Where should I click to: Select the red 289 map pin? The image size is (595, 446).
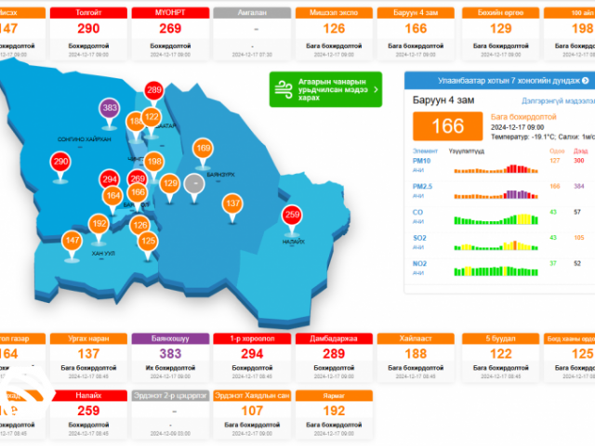click(153, 91)
